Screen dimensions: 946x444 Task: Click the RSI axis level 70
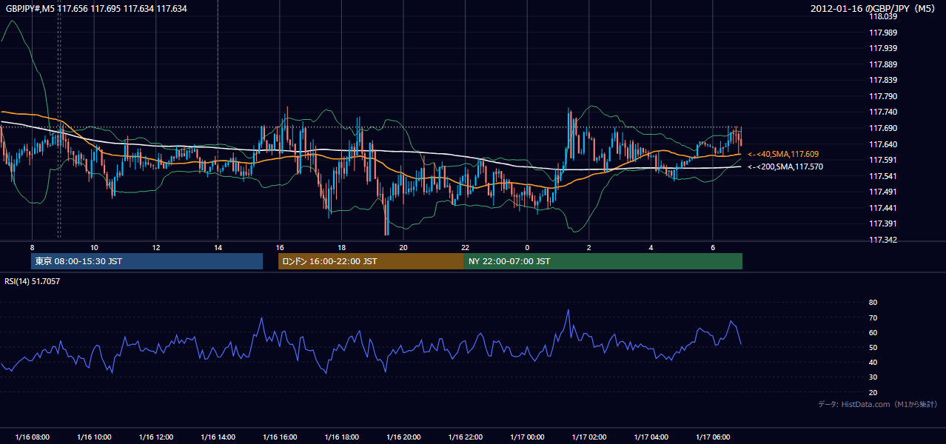(873, 317)
